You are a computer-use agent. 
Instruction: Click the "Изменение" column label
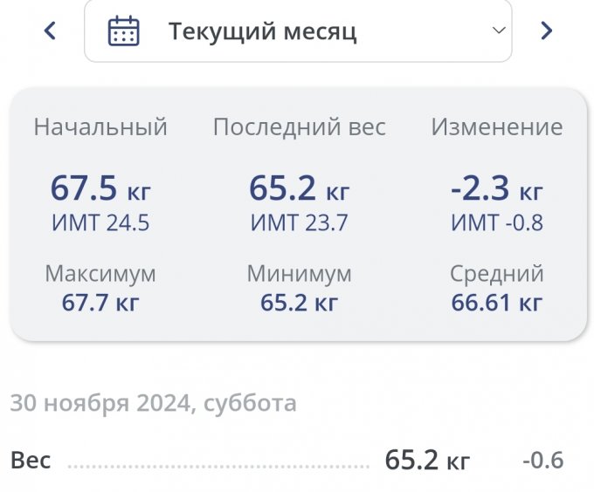496,127
